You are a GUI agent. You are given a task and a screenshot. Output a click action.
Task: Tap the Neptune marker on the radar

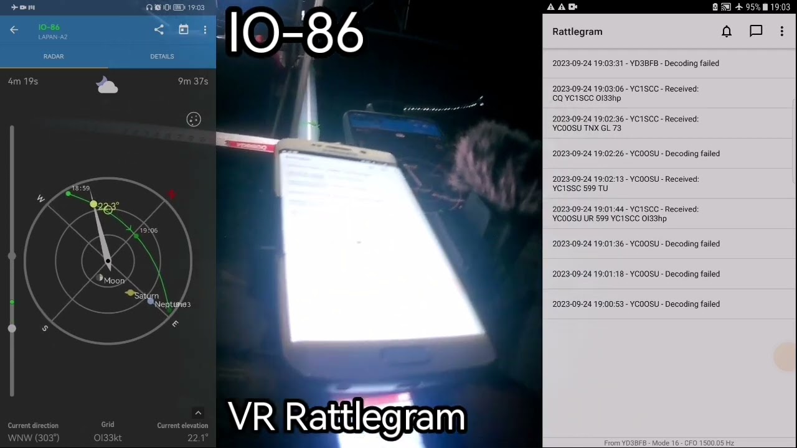coord(151,302)
